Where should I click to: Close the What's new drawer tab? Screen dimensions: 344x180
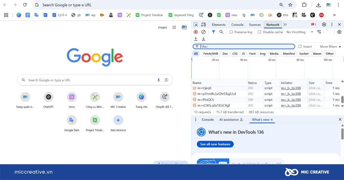point(272,119)
